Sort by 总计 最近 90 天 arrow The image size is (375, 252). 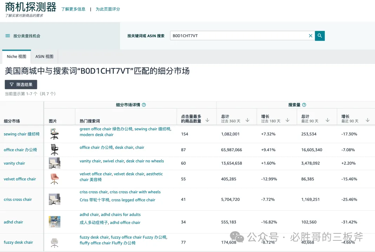(328, 120)
